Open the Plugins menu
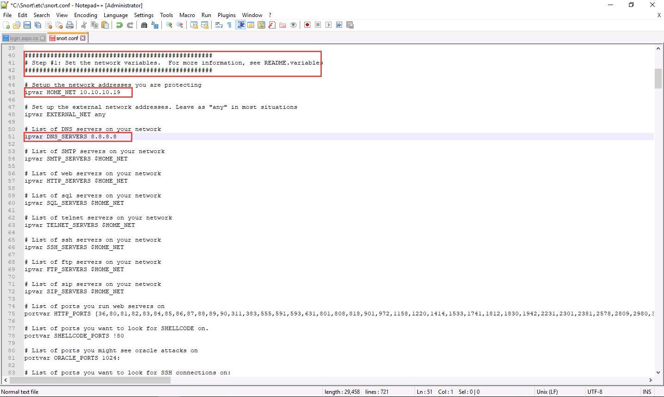 [x=226, y=15]
